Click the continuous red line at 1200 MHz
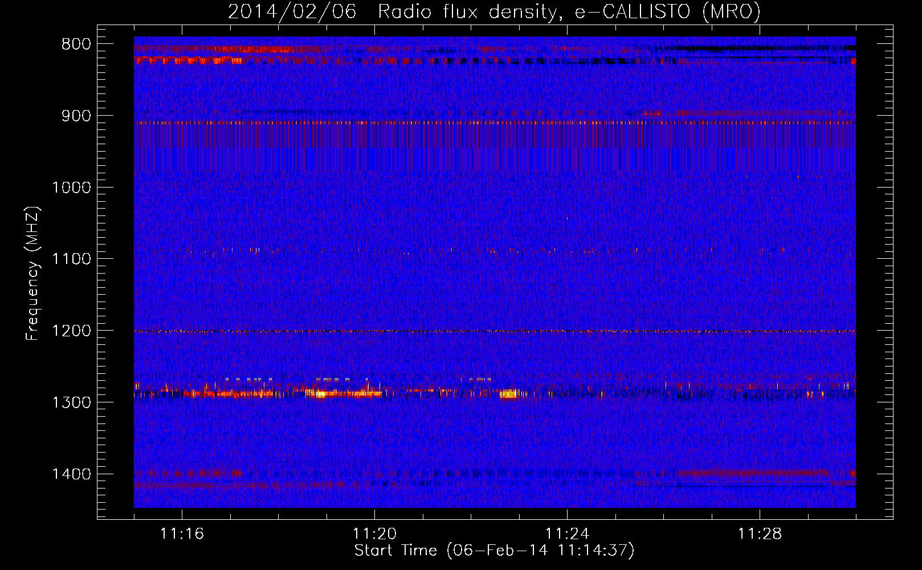922x570 pixels. [x=495, y=331]
